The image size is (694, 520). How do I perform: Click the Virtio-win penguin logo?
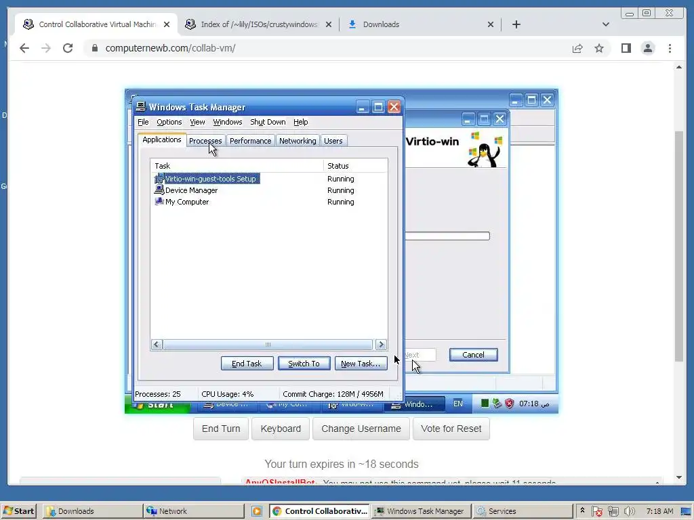tap(487, 149)
